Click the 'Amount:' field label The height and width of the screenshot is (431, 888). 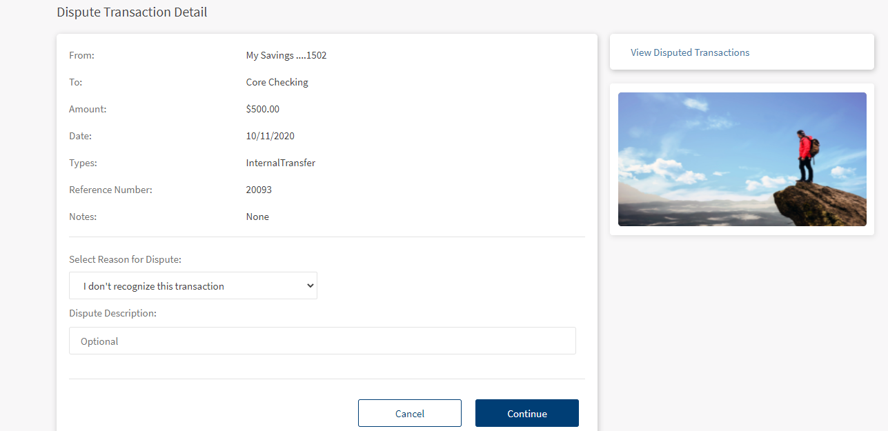(x=88, y=109)
